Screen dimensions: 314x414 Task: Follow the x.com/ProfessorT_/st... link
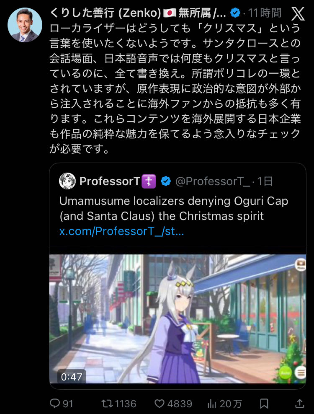[122, 231]
